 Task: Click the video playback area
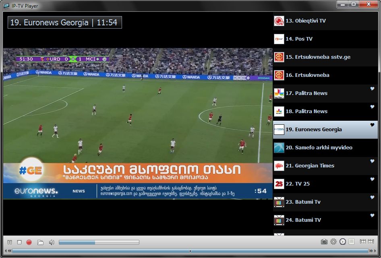[138, 124]
